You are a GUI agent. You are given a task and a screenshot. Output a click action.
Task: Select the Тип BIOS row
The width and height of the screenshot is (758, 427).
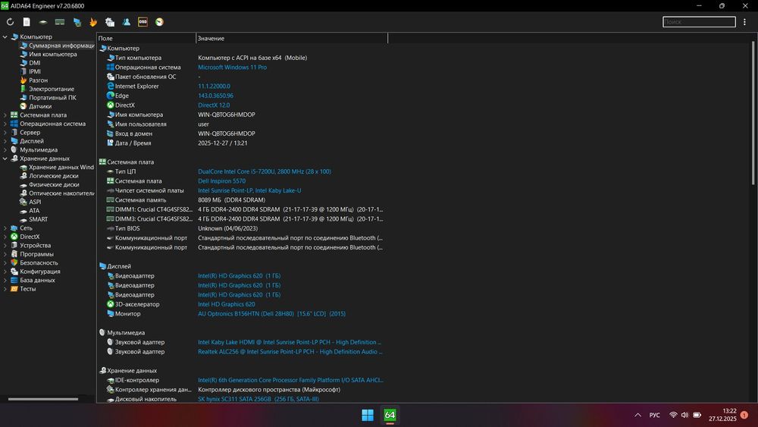(242, 228)
